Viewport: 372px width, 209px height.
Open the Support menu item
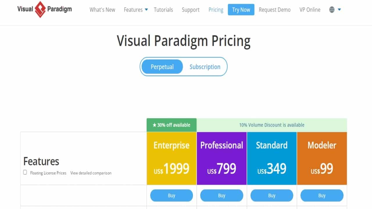pos(191,10)
